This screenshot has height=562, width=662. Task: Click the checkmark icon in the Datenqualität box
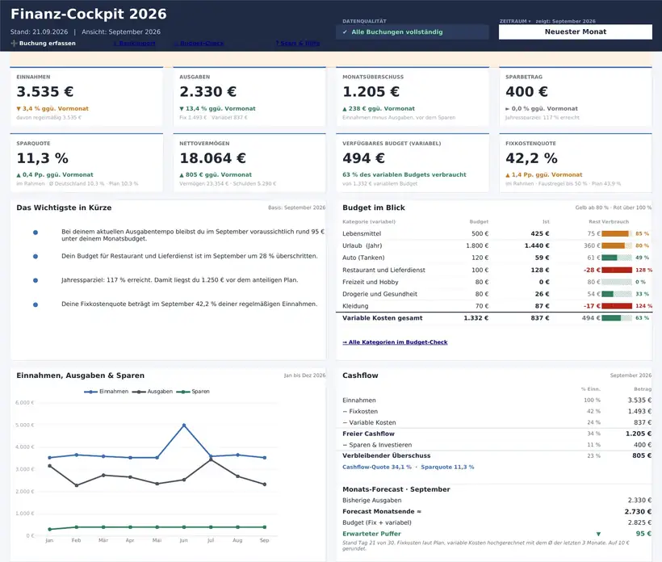click(345, 32)
